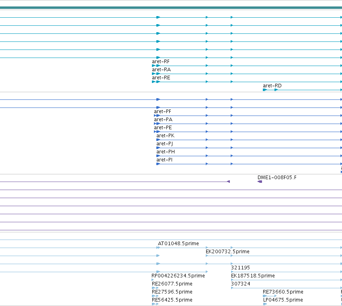Select the aret-PI protein label
The width and height of the screenshot is (342, 306).
point(164,160)
